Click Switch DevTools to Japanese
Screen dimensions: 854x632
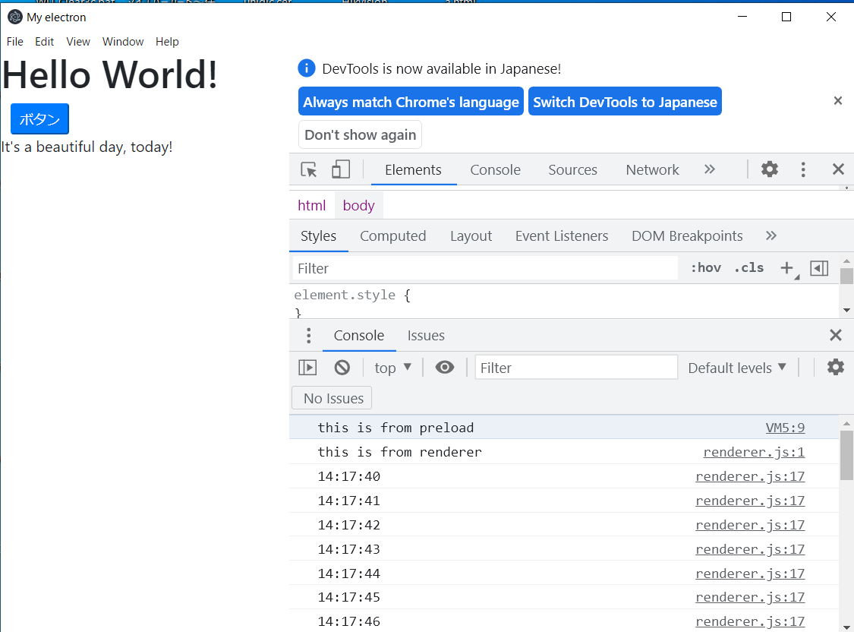click(625, 101)
